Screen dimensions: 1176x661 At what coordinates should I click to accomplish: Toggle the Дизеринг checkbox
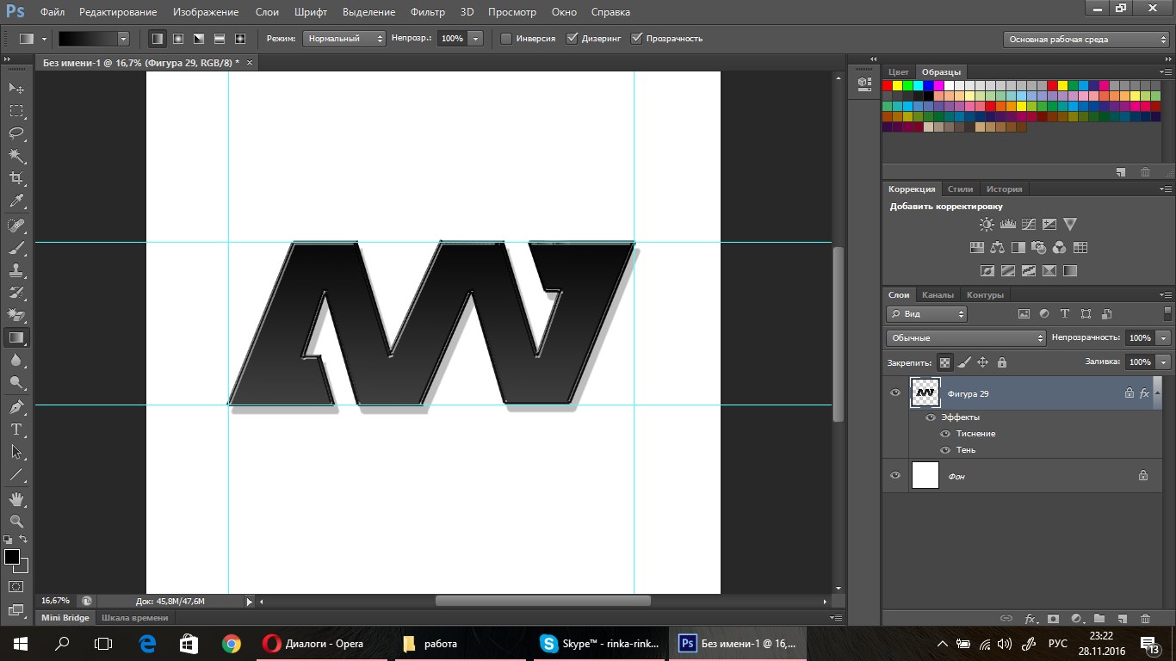click(x=573, y=39)
